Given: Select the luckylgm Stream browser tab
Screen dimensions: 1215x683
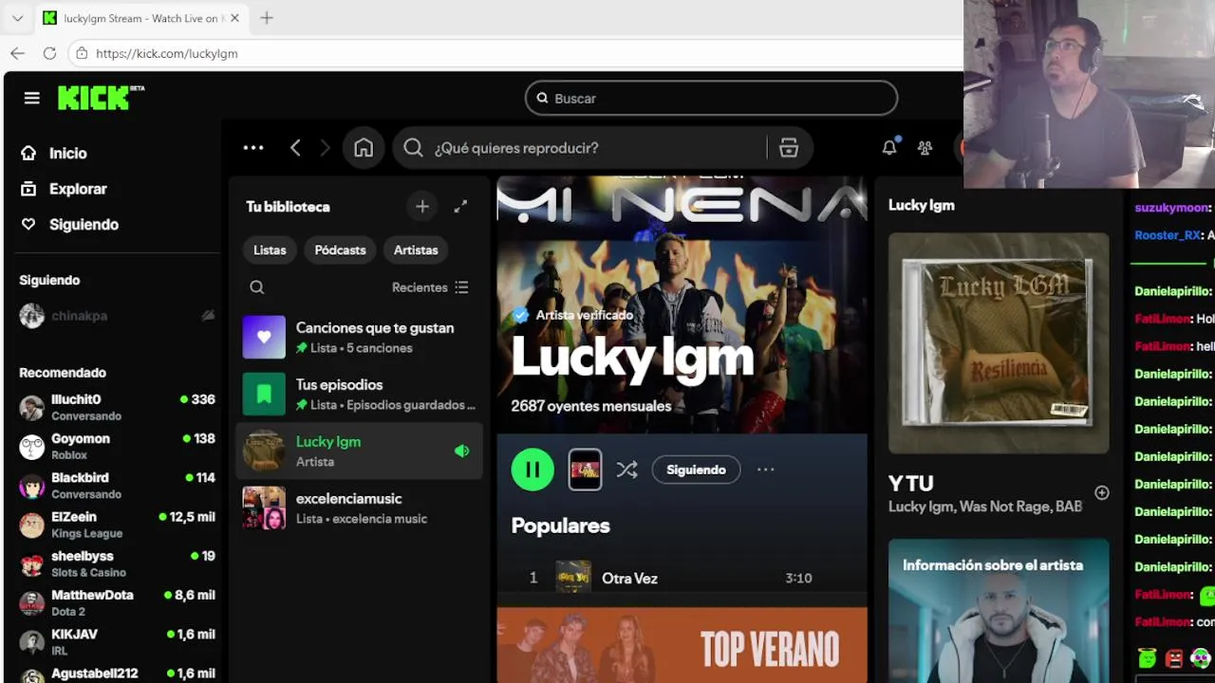Looking at the screenshot, I should [x=140, y=18].
